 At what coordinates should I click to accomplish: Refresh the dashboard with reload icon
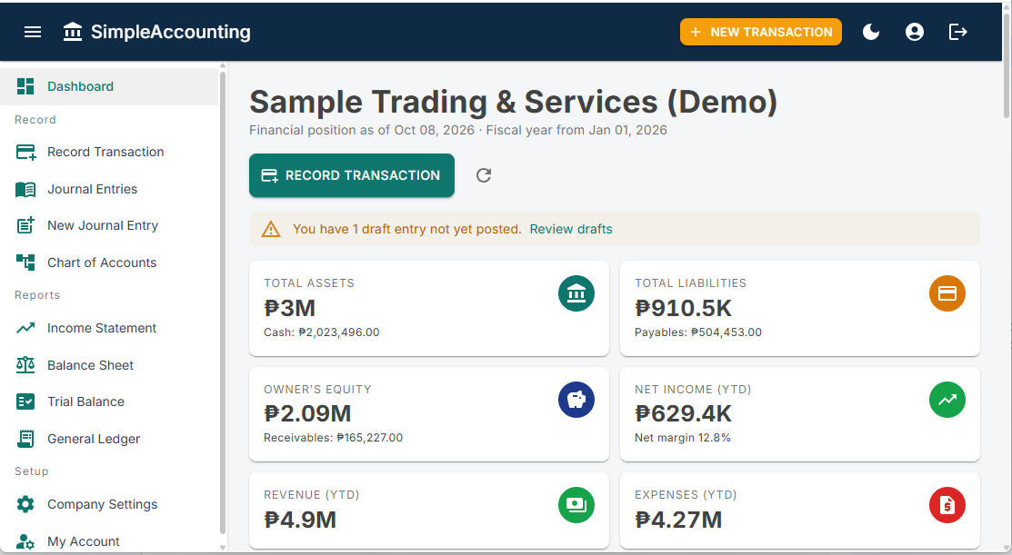pos(484,175)
